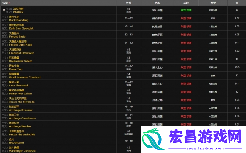
Task: Open the Warbringer Construct link
Action: [22, 151]
